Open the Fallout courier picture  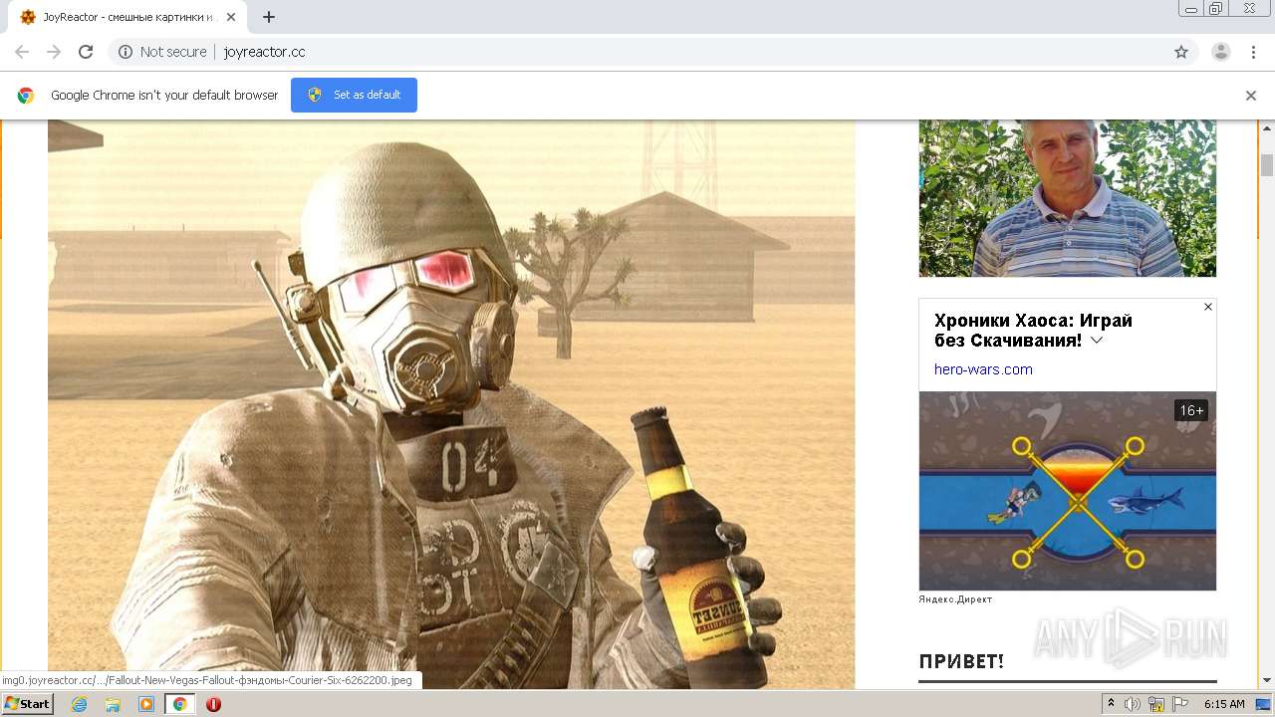click(x=451, y=404)
